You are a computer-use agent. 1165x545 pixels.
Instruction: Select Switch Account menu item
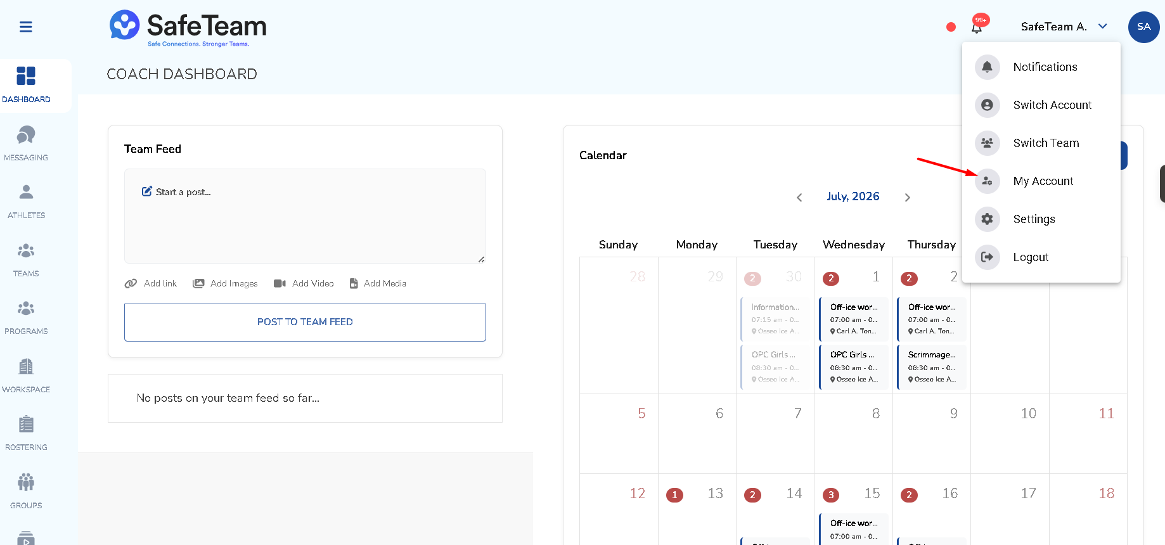coord(1041,105)
